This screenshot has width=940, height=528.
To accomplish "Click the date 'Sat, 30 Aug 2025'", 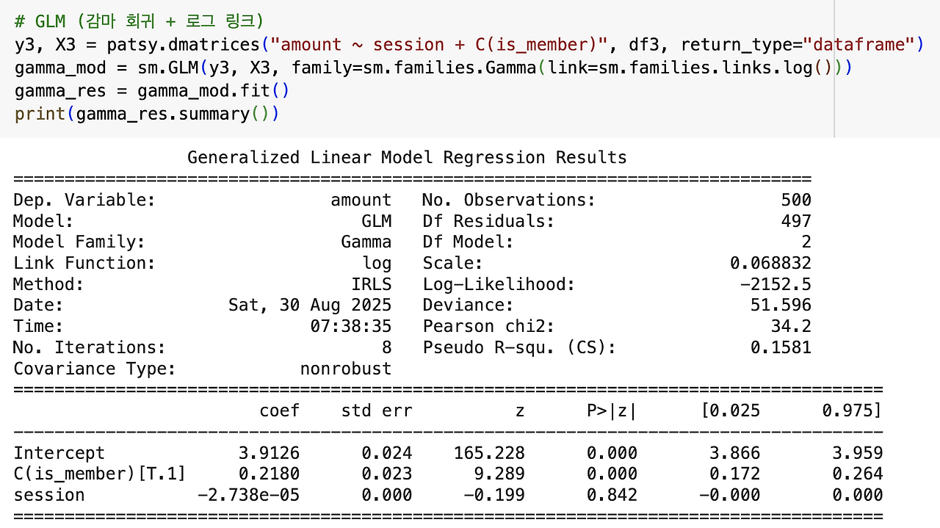I will (x=310, y=305).
